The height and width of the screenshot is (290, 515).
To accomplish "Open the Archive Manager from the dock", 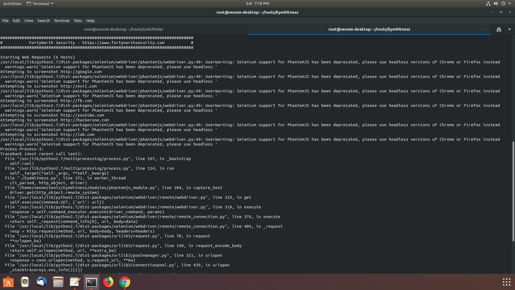I will (x=58, y=282).
